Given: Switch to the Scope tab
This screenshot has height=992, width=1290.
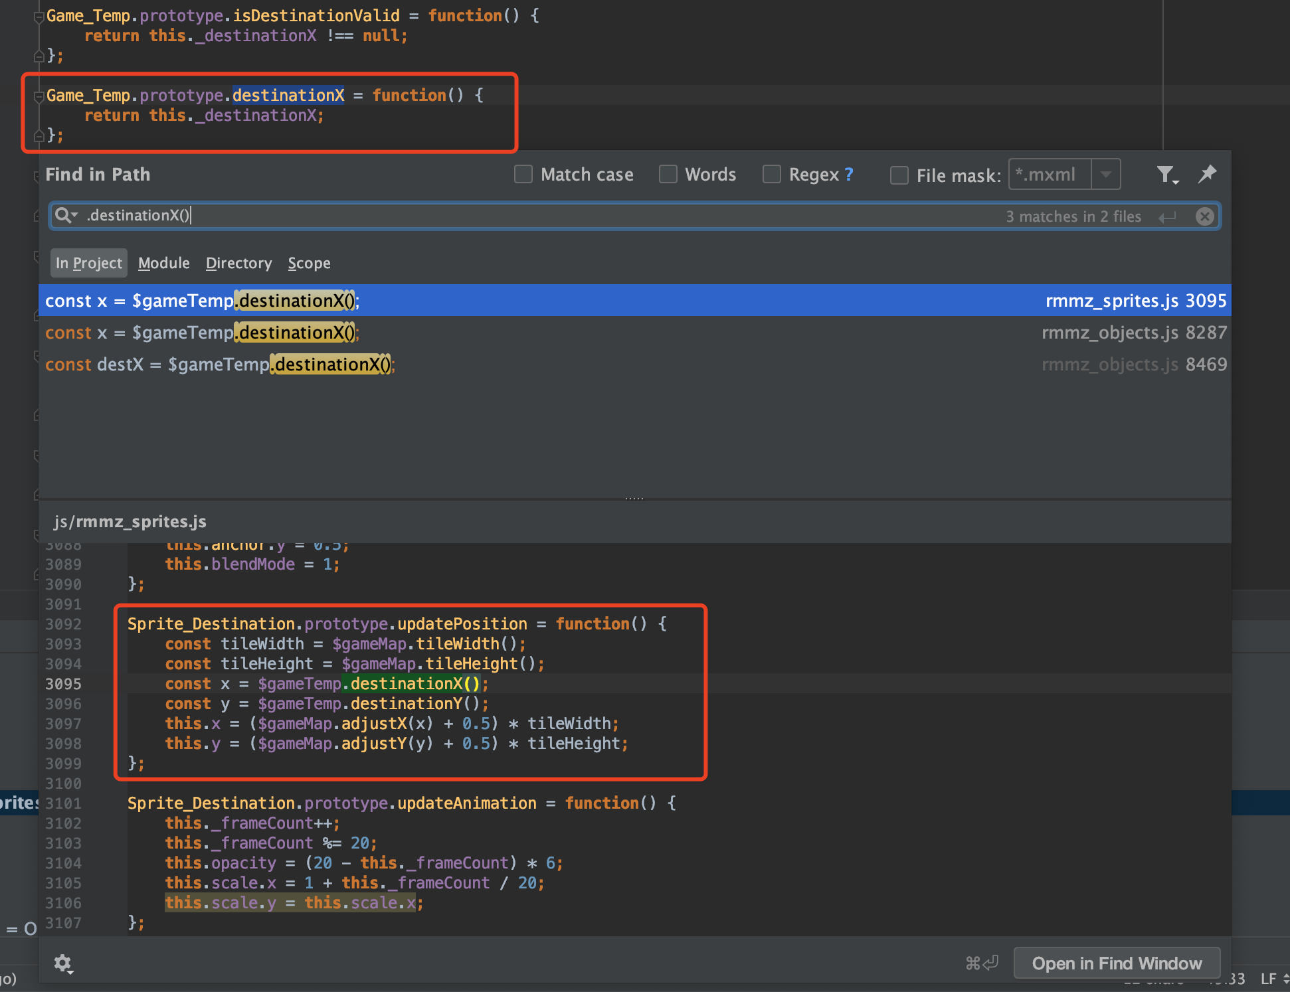Looking at the screenshot, I should point(309,263).
